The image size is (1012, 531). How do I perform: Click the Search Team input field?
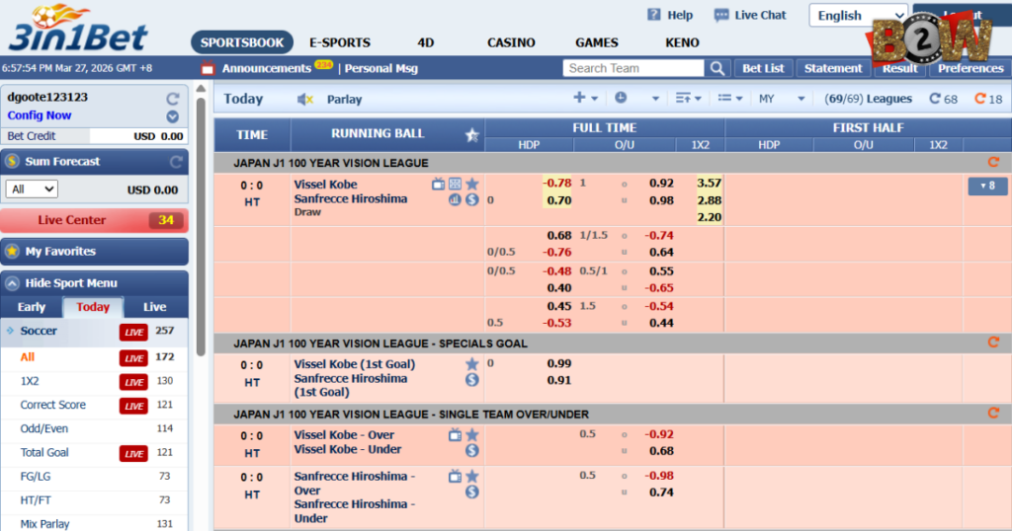tap(633, 68)
